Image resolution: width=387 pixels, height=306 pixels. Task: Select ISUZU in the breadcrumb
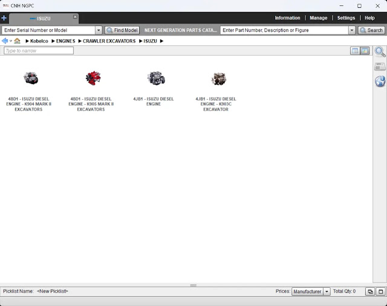pyautogui.click(x=150, y=41)
